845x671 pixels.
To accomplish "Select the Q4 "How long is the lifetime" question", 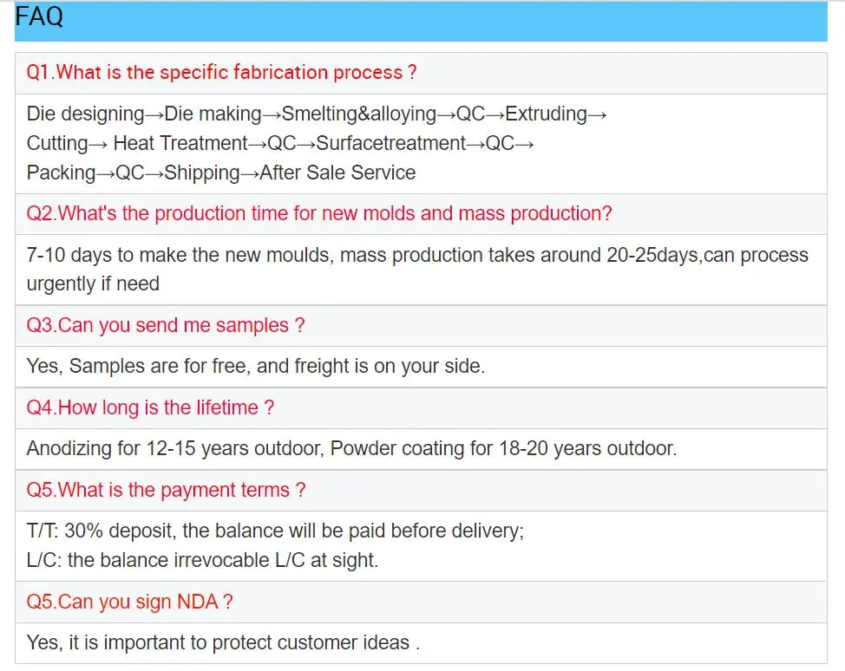I will pyautogui.click(x=150, y=407).
